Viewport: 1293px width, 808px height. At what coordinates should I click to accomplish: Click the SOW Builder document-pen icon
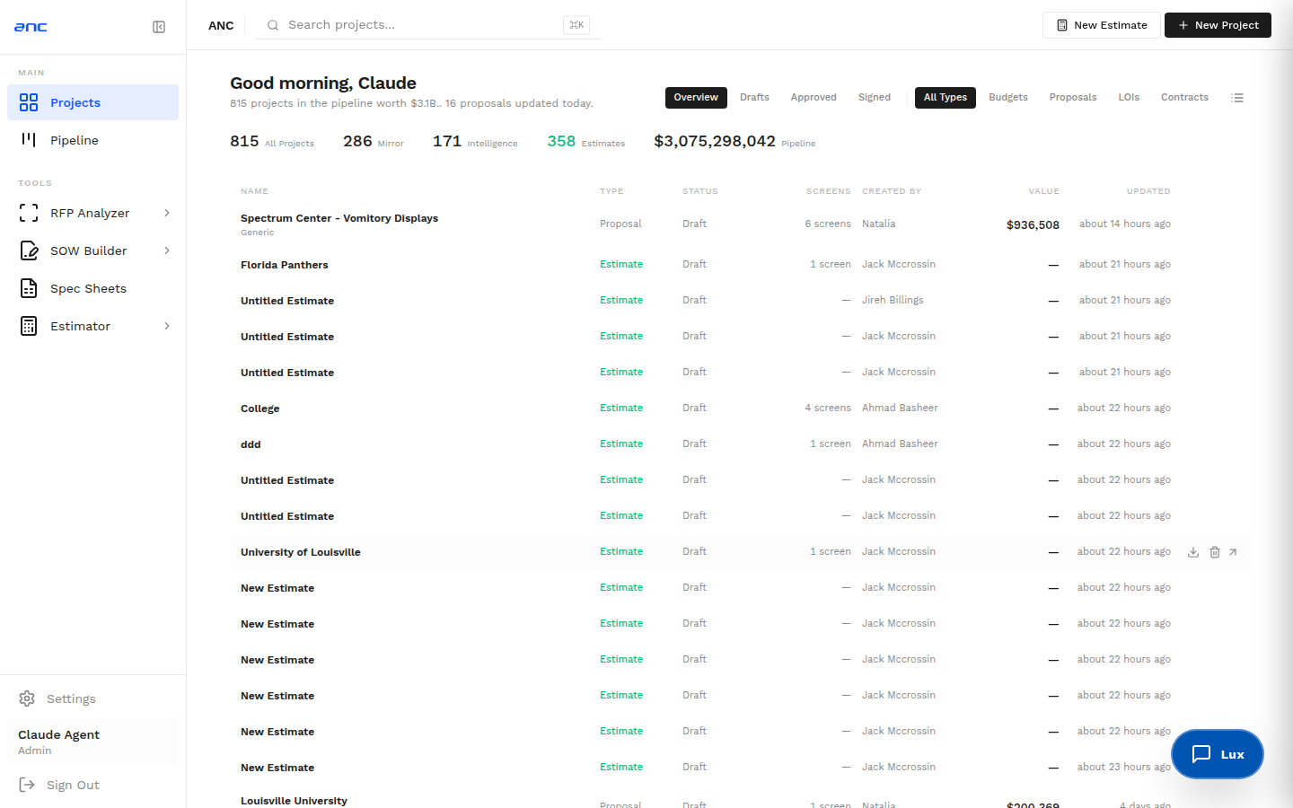click(x=29, y=250)
